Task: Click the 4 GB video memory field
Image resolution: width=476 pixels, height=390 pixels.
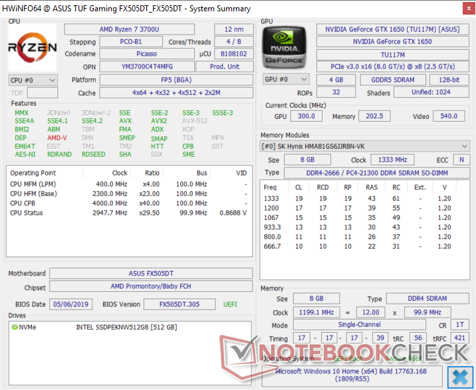Action: point(336,80)
